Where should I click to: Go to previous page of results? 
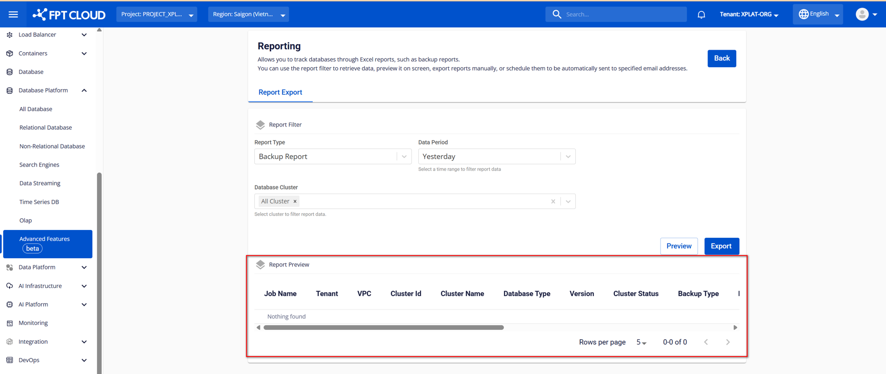(706, 342)
